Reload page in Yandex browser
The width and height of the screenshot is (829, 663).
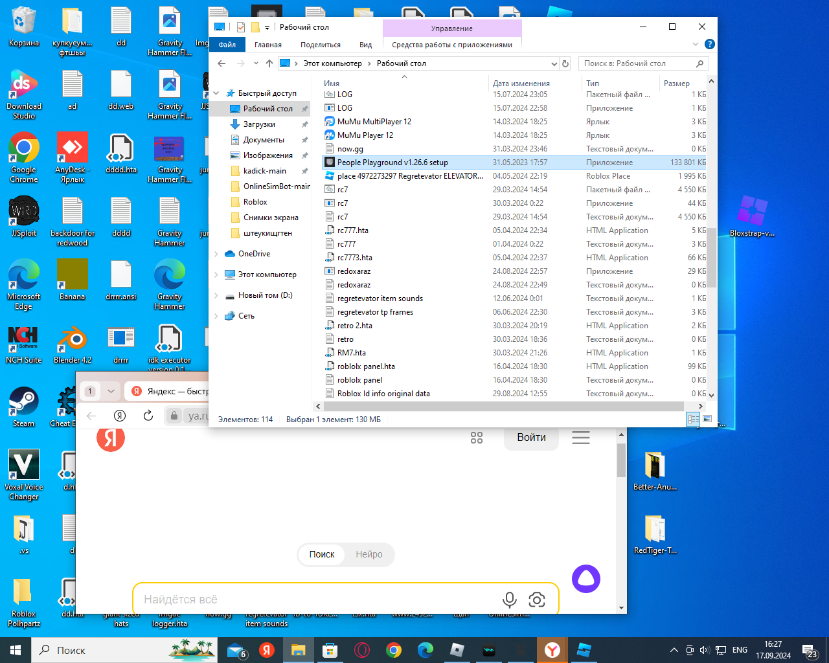(148, 416)
